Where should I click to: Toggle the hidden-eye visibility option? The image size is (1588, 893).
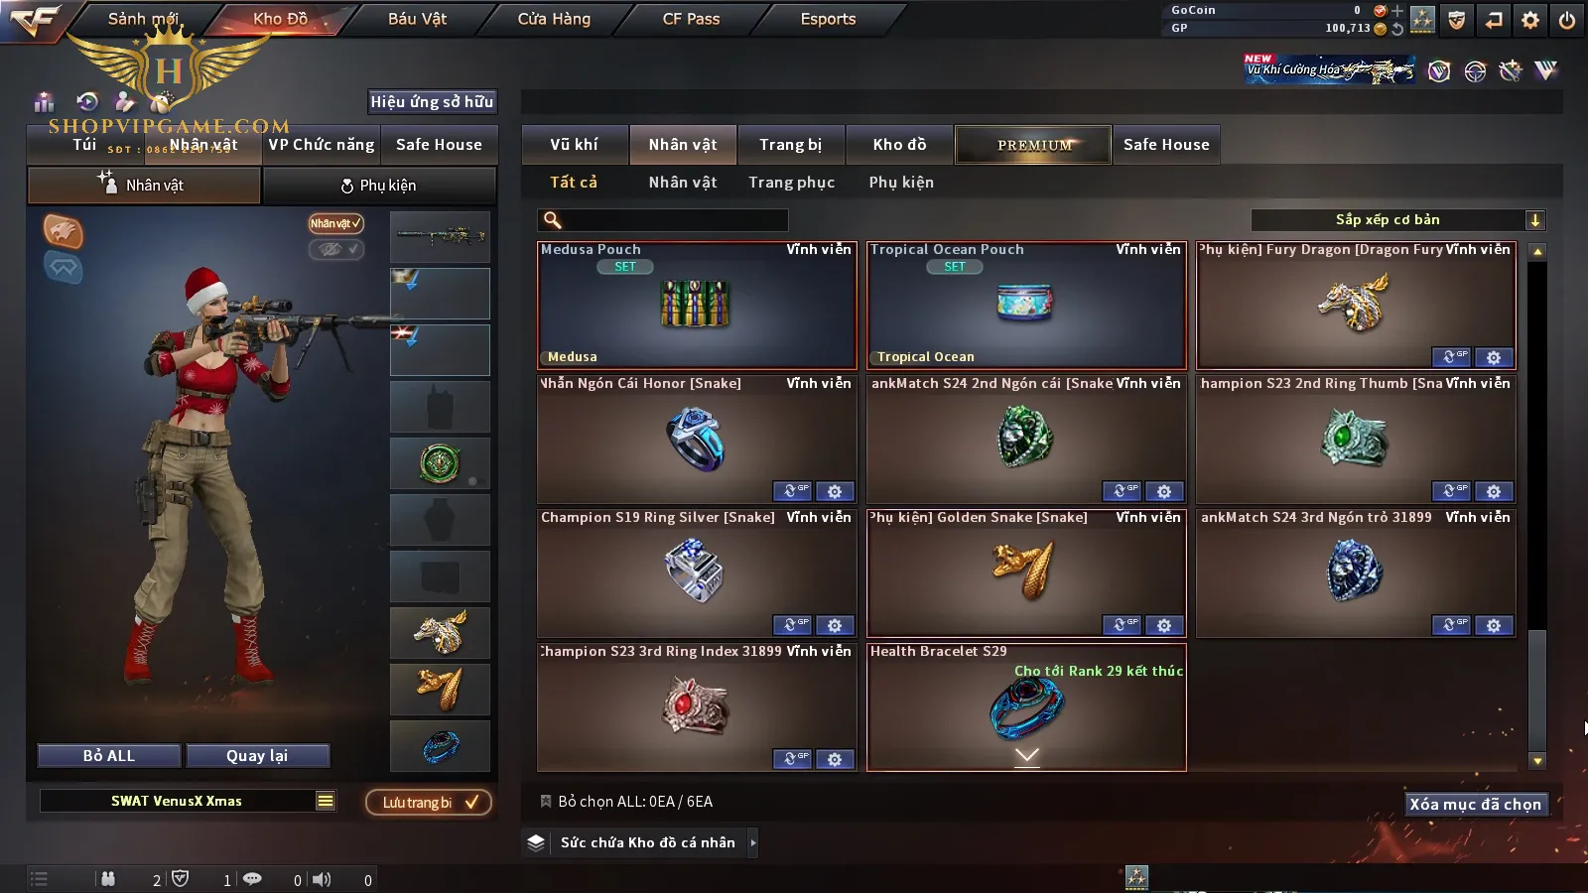coord(335,249)
